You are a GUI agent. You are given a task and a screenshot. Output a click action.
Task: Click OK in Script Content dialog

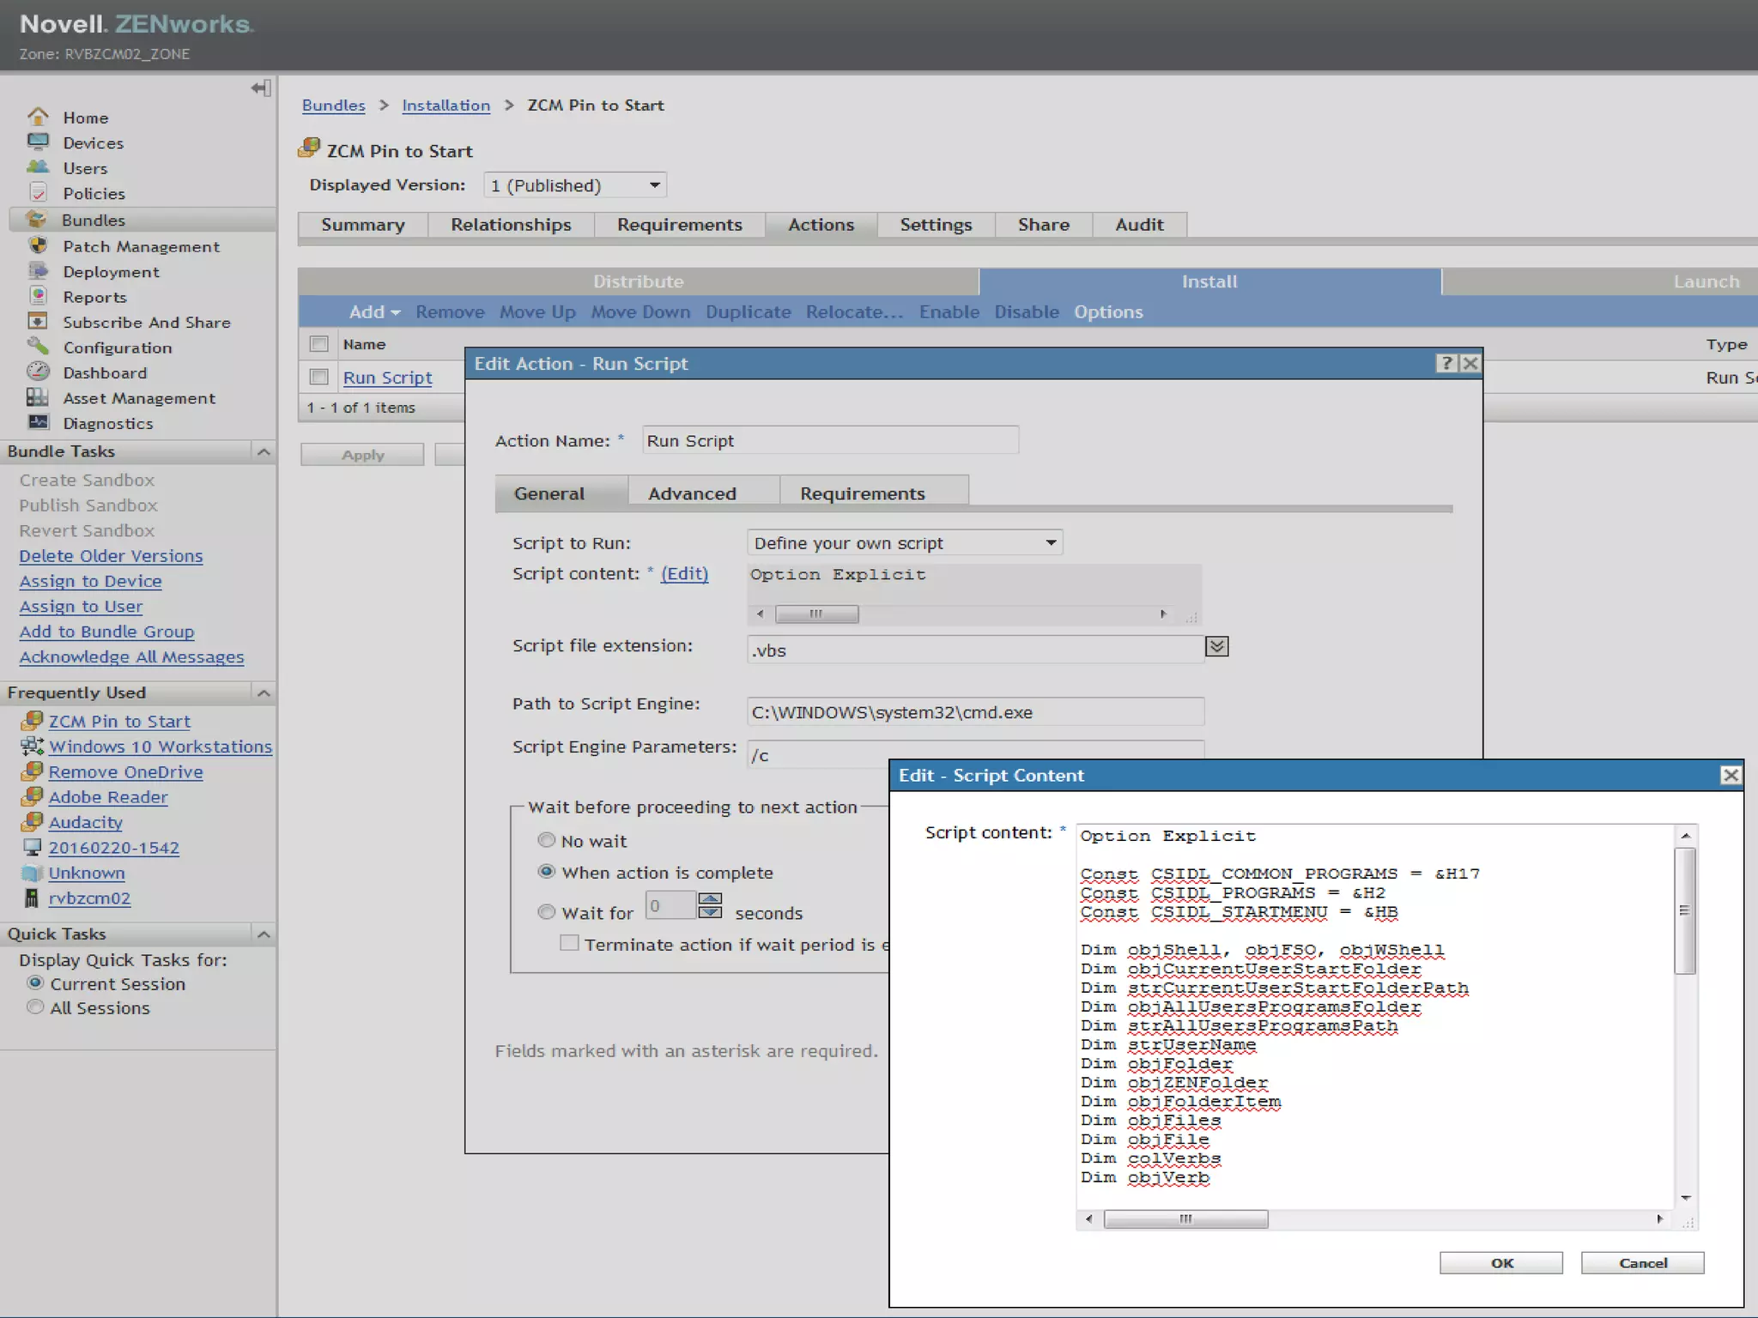tap(1501, 1263)
